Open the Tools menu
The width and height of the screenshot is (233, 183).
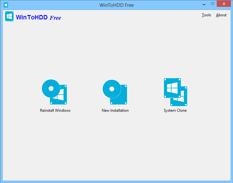(206, 15)
